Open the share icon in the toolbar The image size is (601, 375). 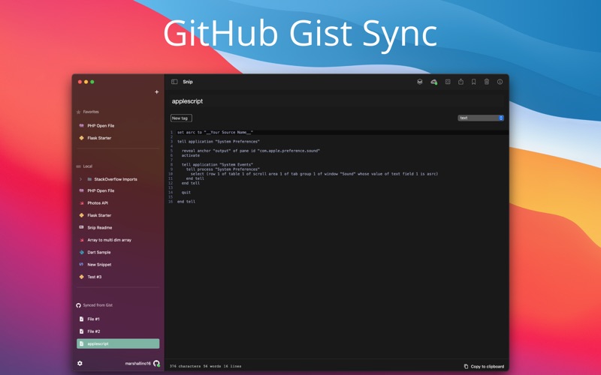461,82
